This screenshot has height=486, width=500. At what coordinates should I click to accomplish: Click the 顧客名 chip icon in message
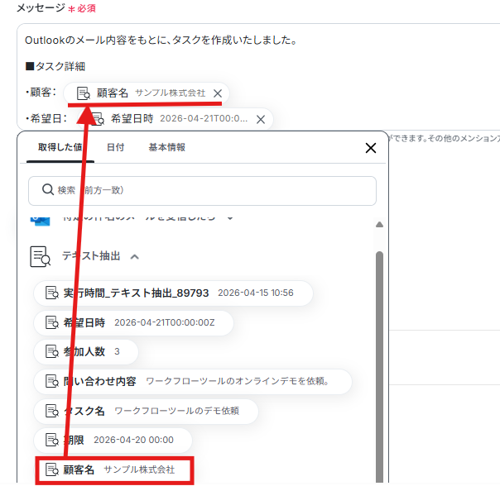(x=84, y=93)
